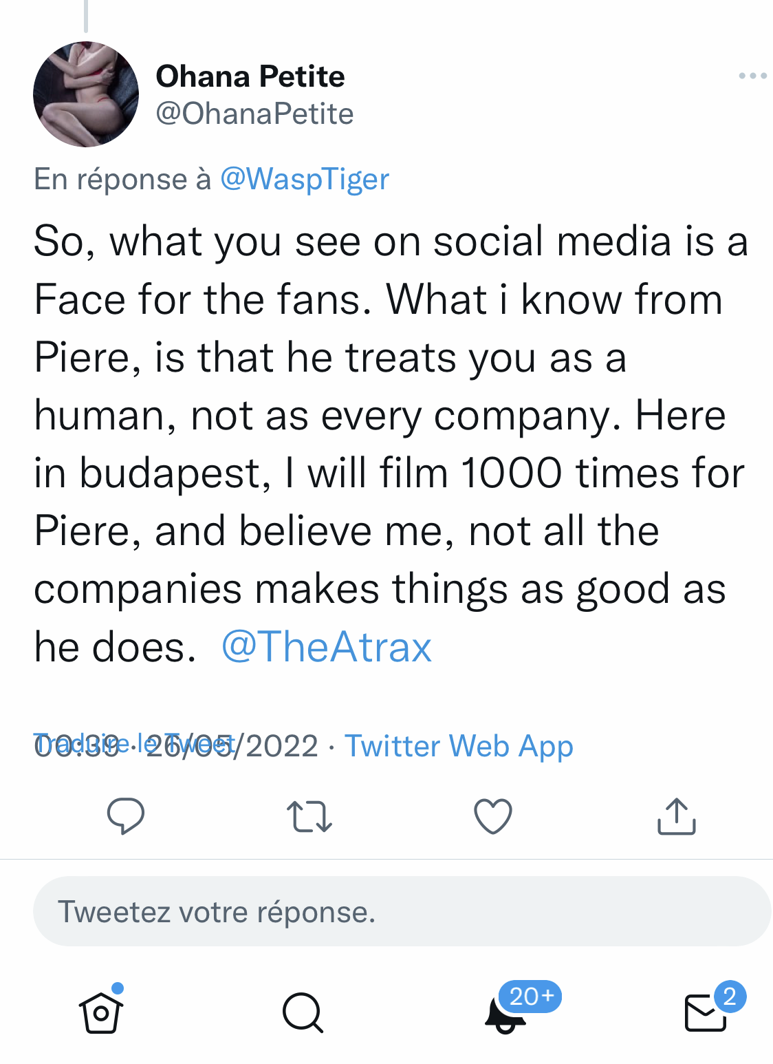
Task: Tap the share icon under the tweet
Action: (x=677, y=816)
